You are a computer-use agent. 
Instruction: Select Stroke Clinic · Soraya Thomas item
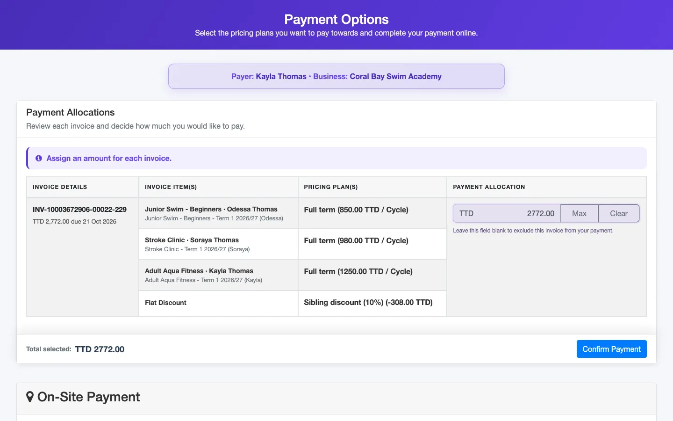click(x=192, y=240)
